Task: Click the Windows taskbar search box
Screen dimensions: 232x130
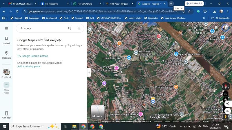Action: click(x=35, y=126)
